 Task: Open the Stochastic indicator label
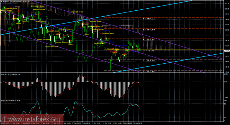(x=11, y=101)
